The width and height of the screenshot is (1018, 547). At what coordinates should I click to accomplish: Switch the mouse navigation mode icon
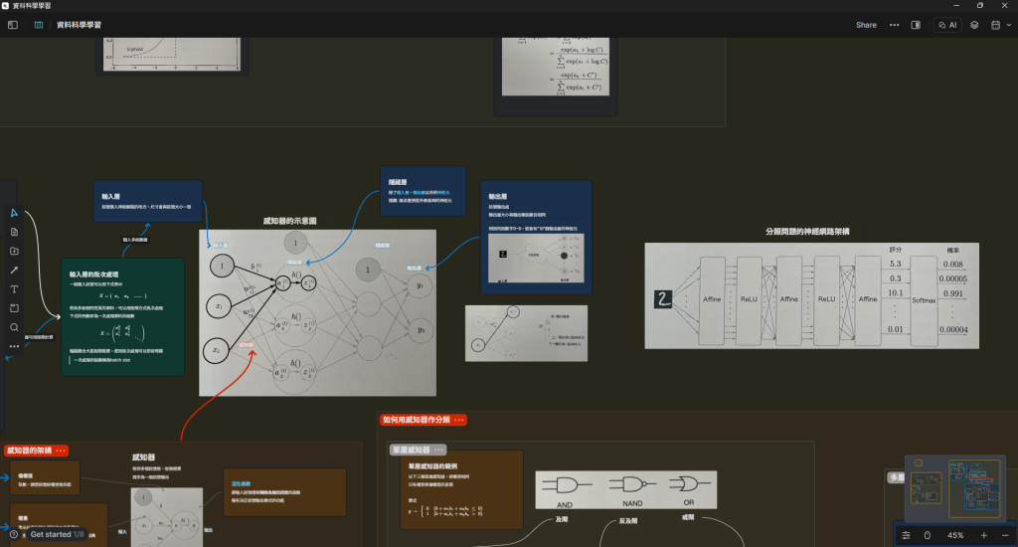tap(928, 535)
